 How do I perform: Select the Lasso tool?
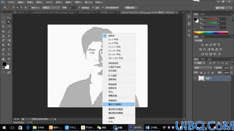tap(3, 22)
